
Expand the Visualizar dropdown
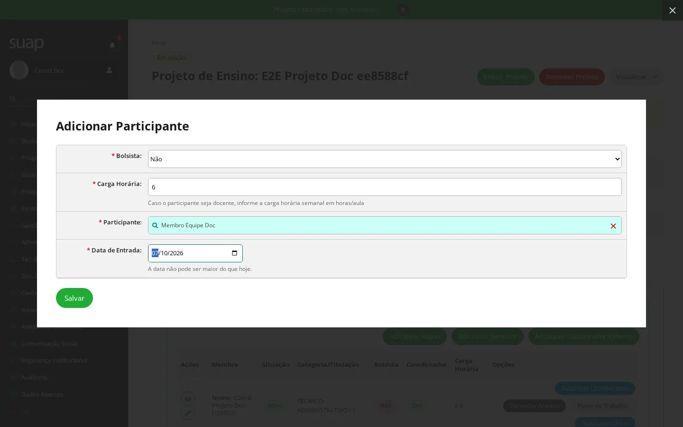click(x=637, y=76)
